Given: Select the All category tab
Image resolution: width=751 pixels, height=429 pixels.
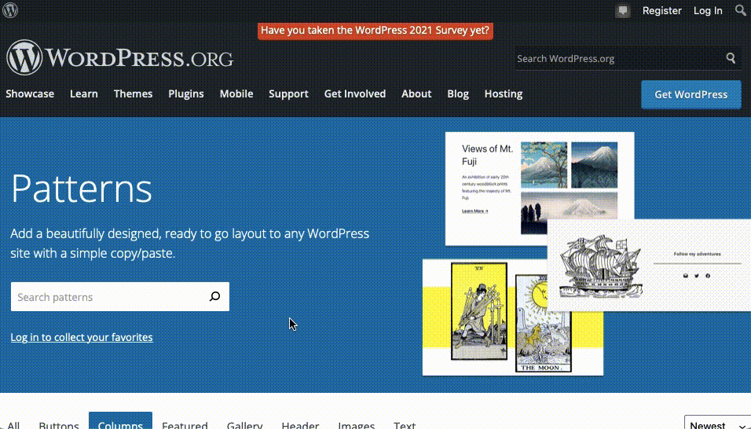Looking at the screenshot, I should pos(13,423).
